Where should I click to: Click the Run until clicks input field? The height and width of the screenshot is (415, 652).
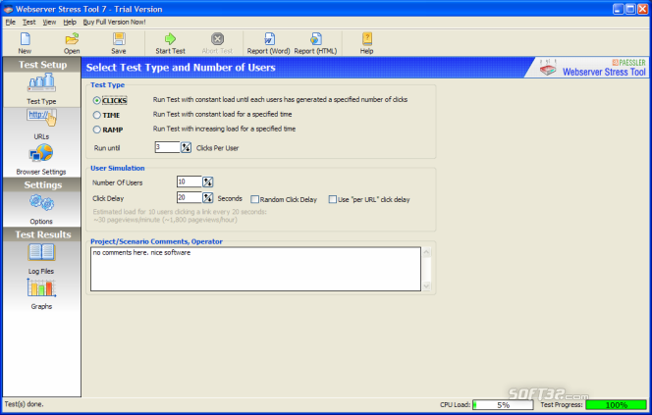(x=167, y=147)
